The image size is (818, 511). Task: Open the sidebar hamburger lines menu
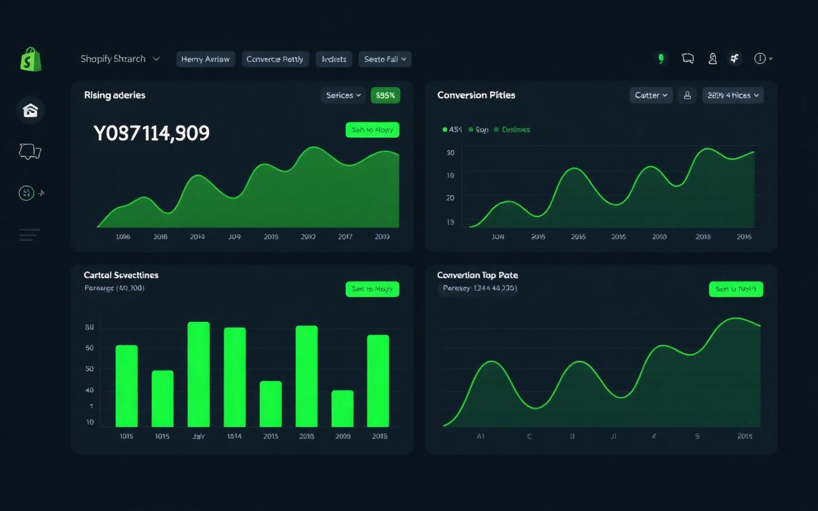(29, 234)
